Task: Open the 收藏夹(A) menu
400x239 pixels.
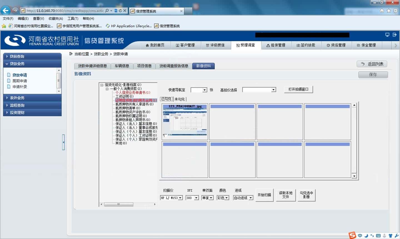Action: pyautogui.click(x=56, y=19)
